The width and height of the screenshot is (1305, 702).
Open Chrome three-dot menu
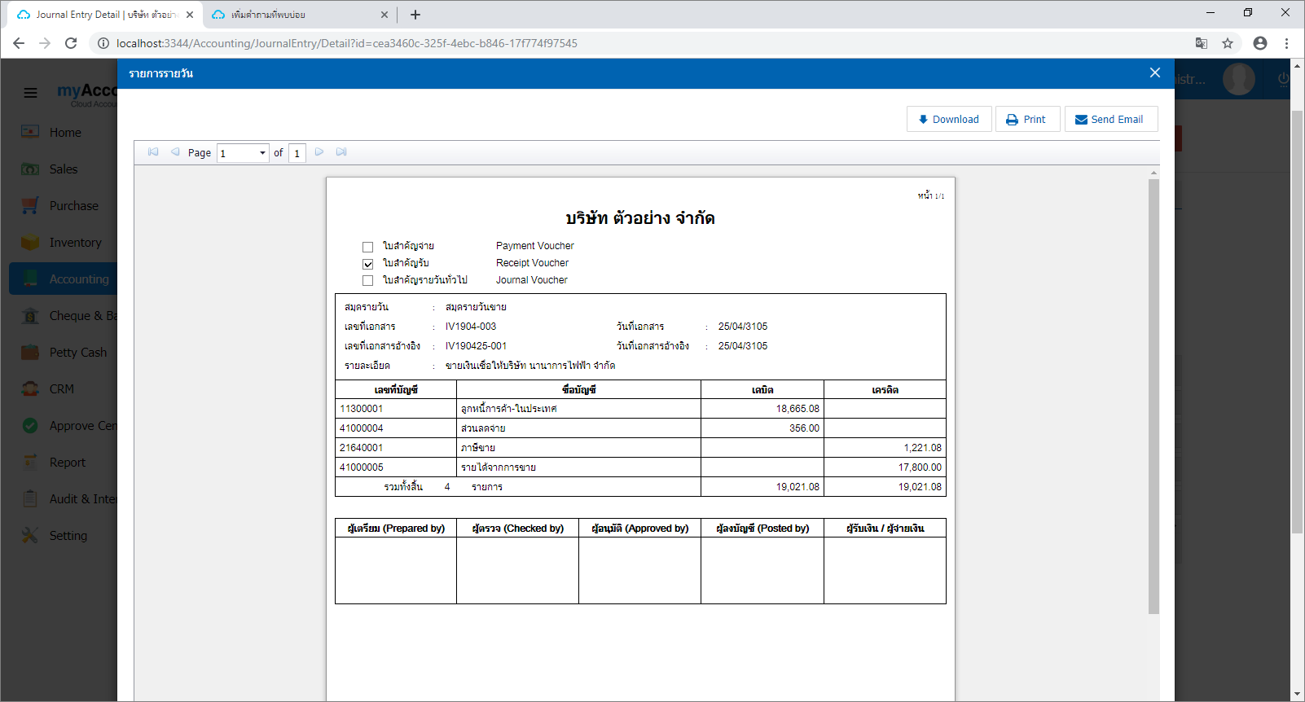click(x=1287, y=43)
